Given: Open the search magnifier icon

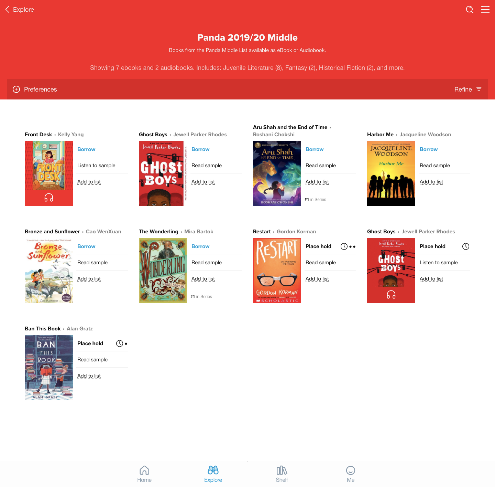Looking at the screenshot, I should coord(470,10).
